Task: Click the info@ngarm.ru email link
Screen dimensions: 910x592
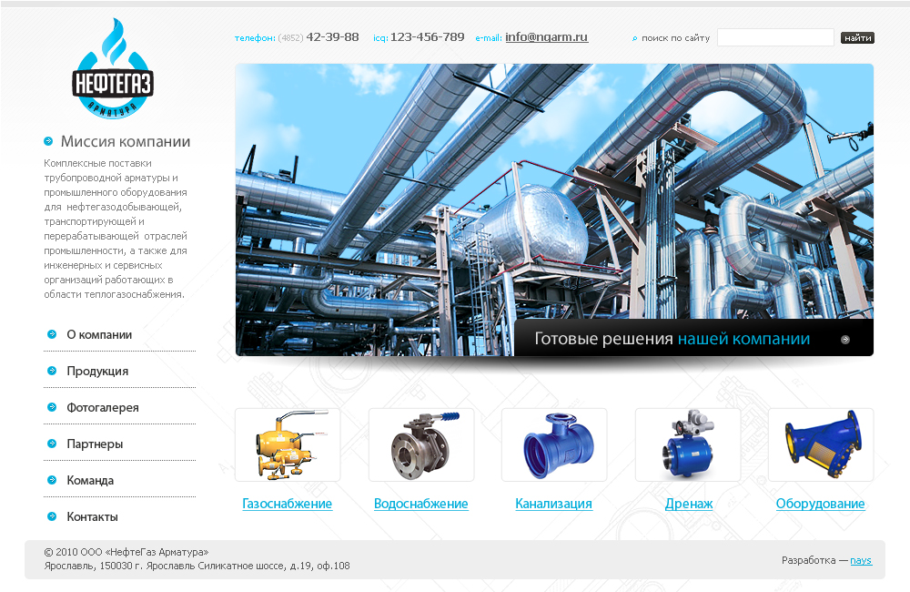Action: (546, 37)
